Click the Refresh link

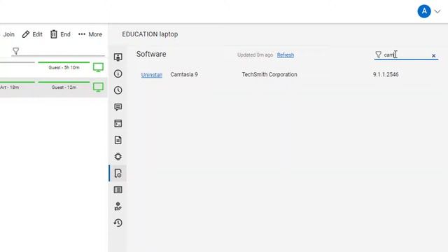tap(286, 55)
